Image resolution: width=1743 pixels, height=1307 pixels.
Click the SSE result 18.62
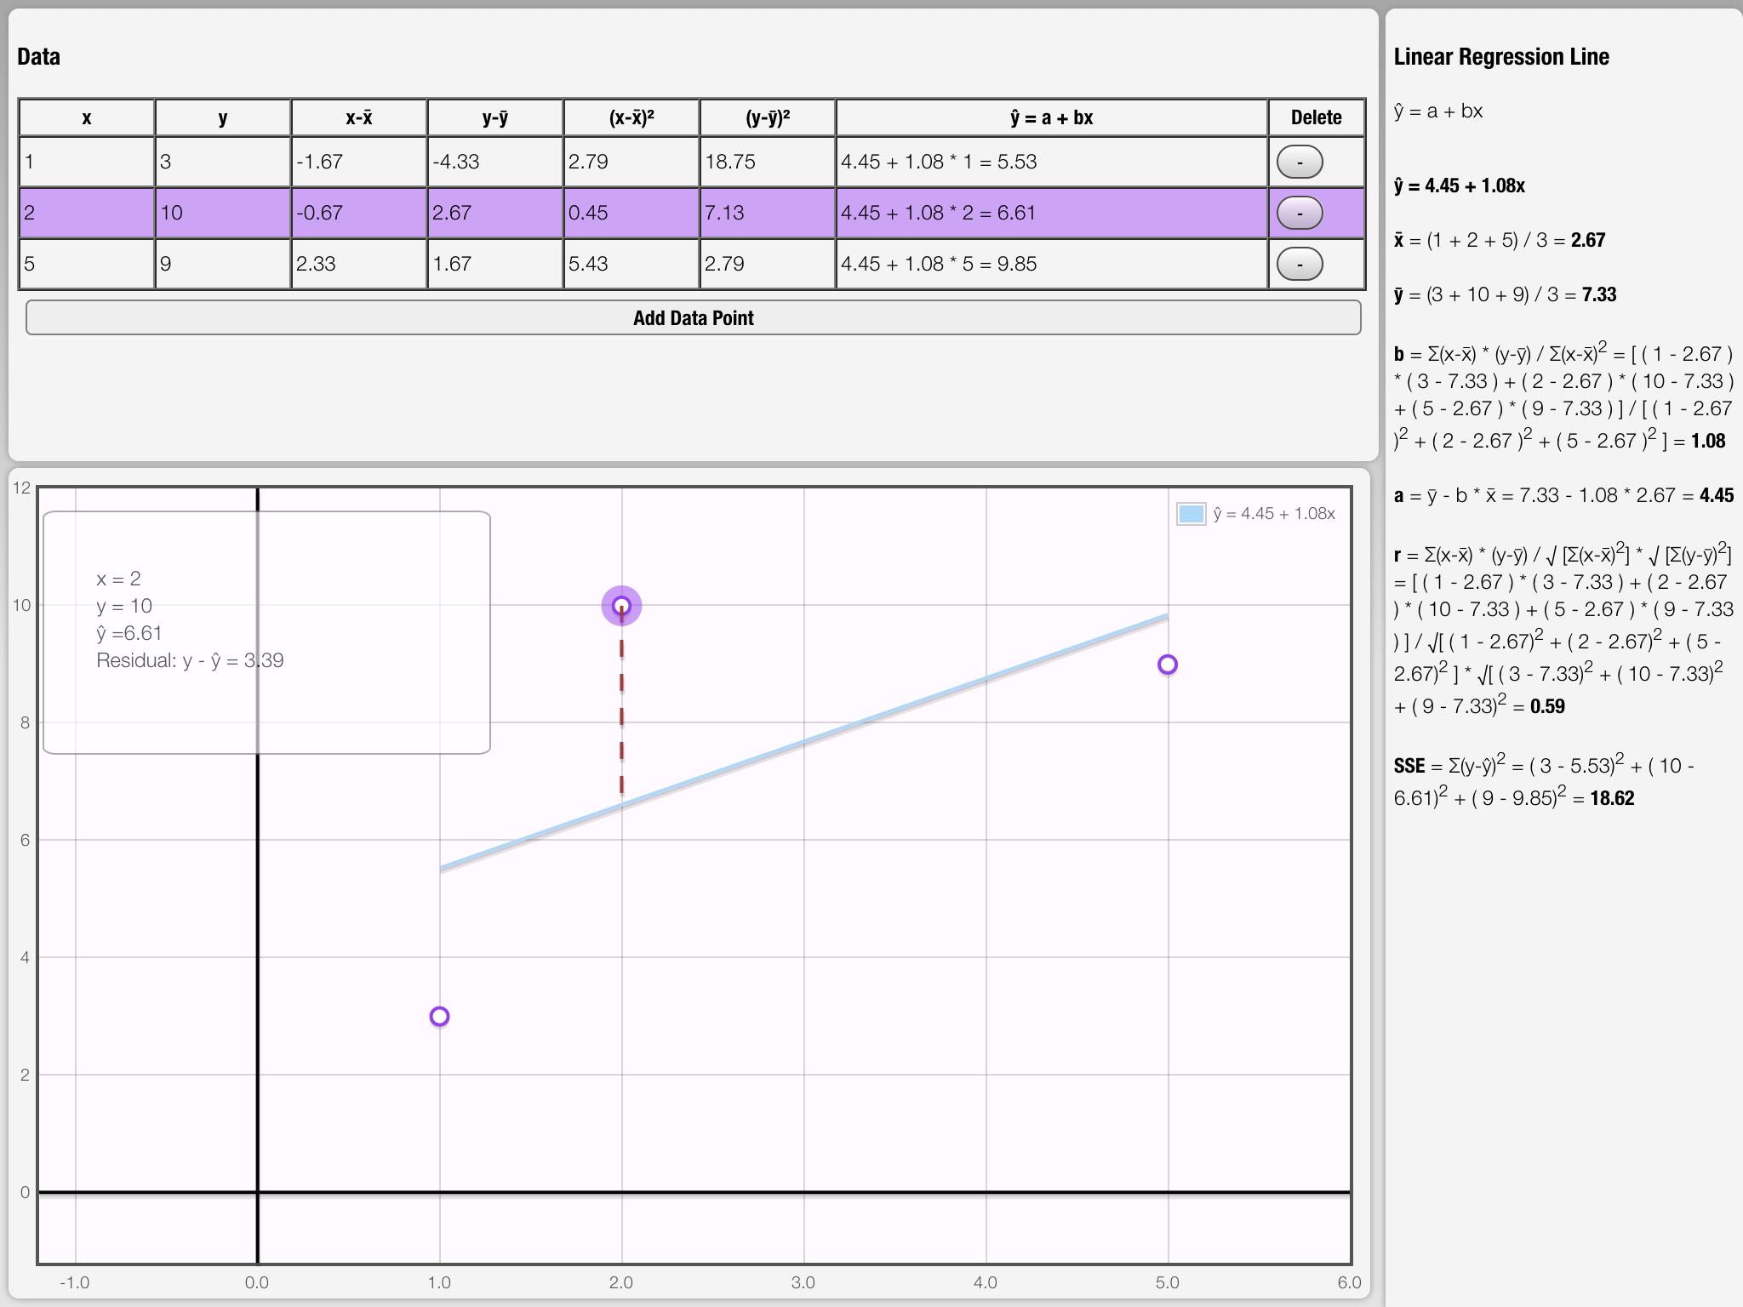pyautogui.click(x=1612, y=798)
